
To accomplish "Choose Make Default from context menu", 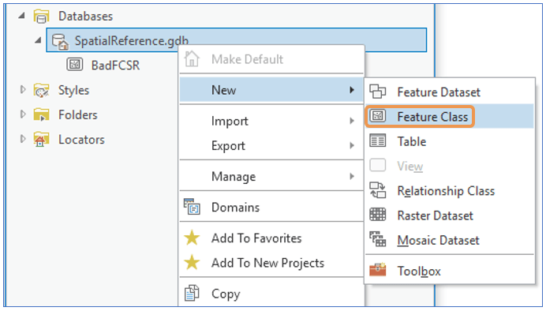I will click(x=271, y=59).
